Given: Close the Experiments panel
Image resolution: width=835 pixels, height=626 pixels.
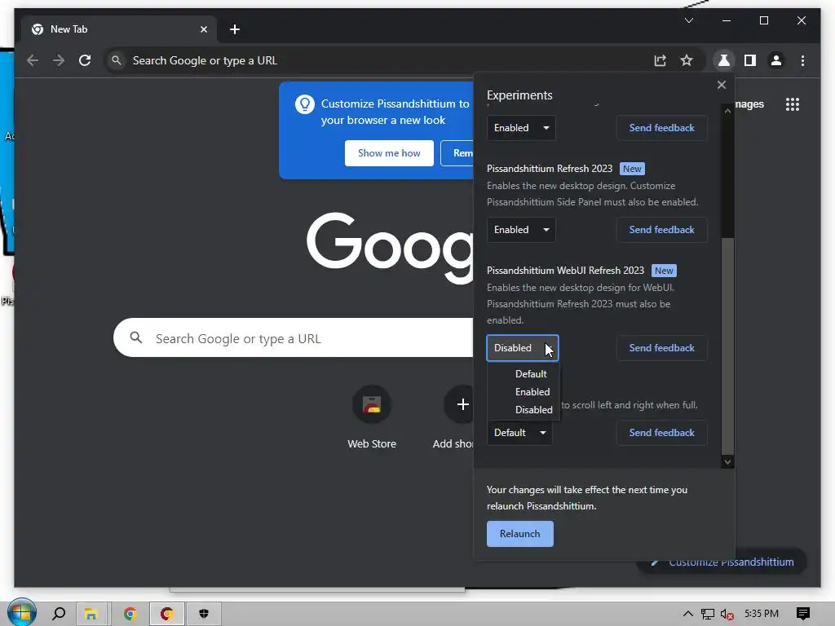Looking at the screenshot, I should pos(722,85).
